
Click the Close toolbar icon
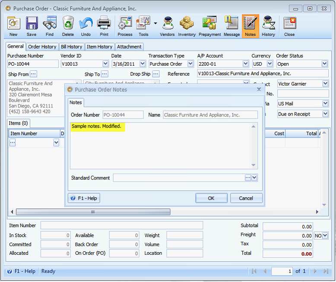click(289, 26)
